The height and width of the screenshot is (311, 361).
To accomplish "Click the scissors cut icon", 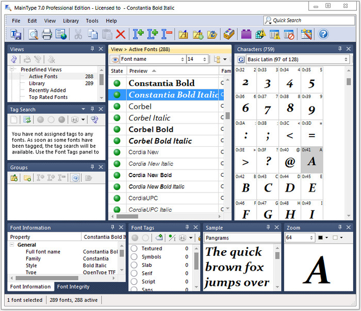I will 78,34.
